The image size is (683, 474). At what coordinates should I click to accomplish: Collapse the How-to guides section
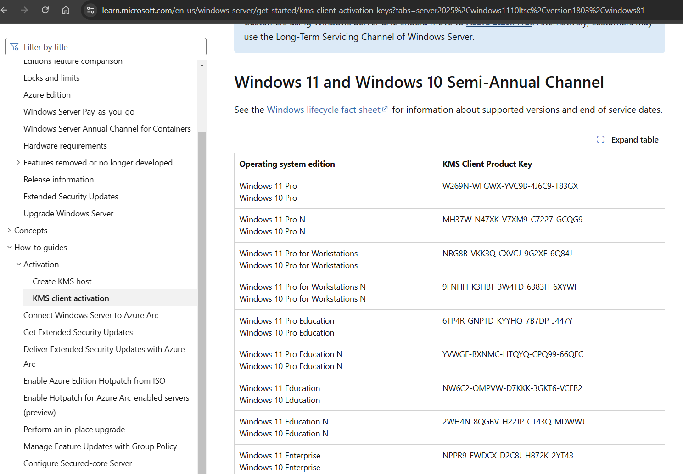coord(9,247)
